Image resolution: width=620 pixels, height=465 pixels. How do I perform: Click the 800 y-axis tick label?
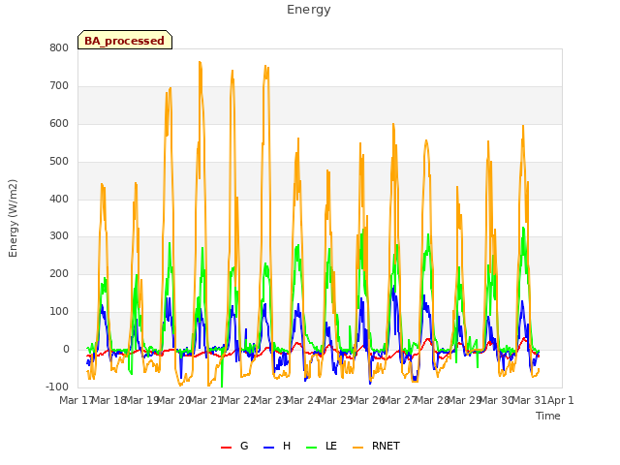[59, 47]
